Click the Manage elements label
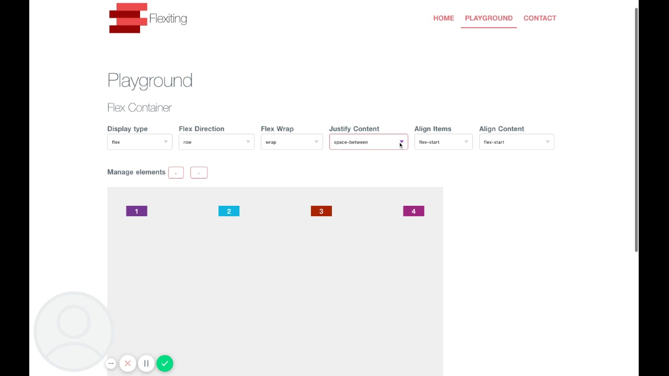The width and height of the screenshot is (669, 376). (x=136, y=172)
